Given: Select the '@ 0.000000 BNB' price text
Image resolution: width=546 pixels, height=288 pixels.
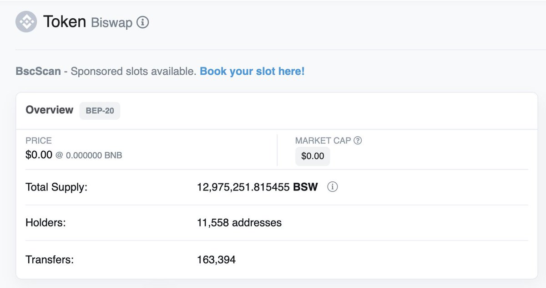Looking at the screenshot, I should (x=89, y=155).
